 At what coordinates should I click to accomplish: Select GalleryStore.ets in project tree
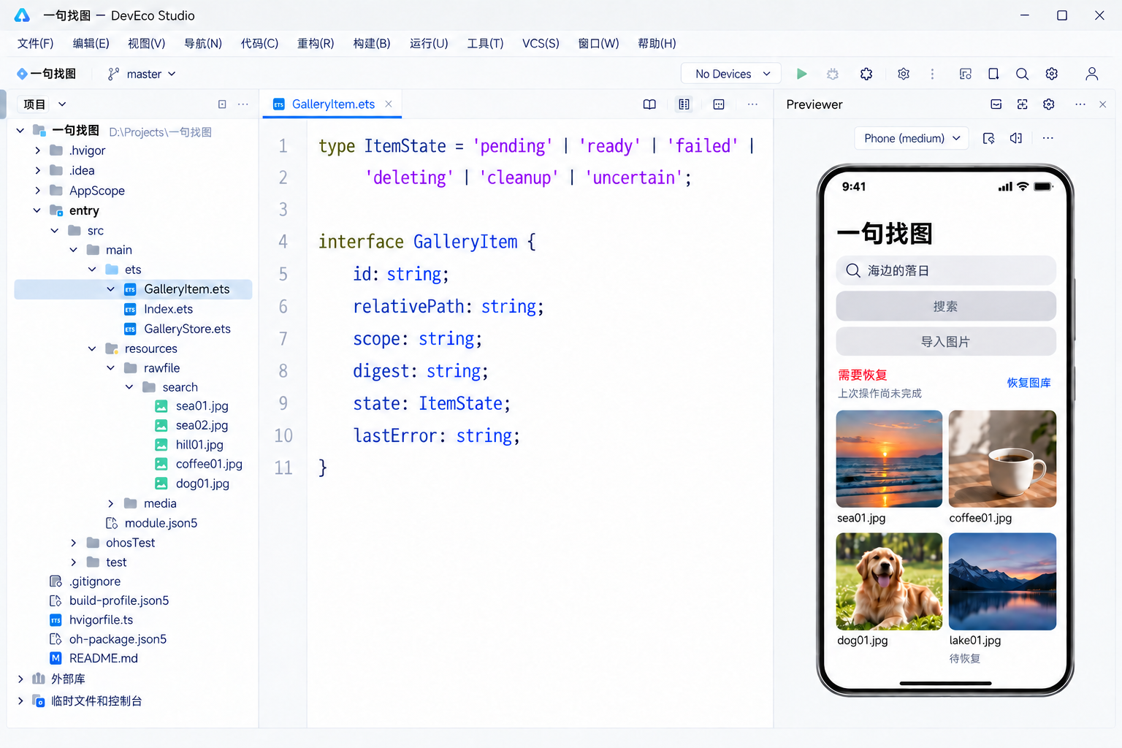coord(187,329)
